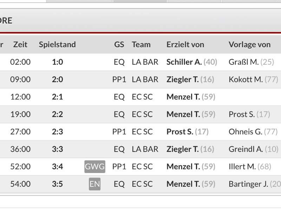Select the 3:3 score in 36:00 row
Image resolution: width=281 pixels, height=211 pixels.
coord(57,149)
